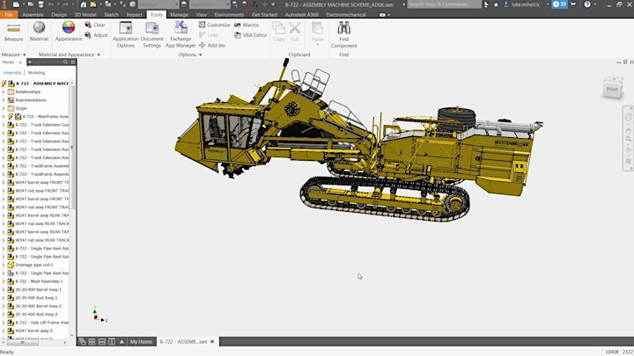Open the VBA Editor
The image size is (634, 356).
click(x=251, y=35)
